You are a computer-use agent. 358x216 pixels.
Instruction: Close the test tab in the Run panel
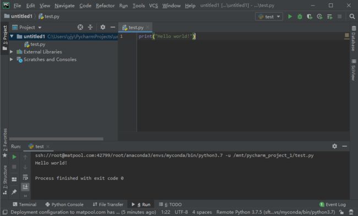coord(48,147)
